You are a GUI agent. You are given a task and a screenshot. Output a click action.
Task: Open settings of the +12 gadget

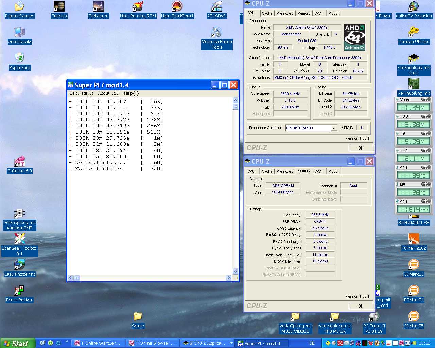[424, 150]
